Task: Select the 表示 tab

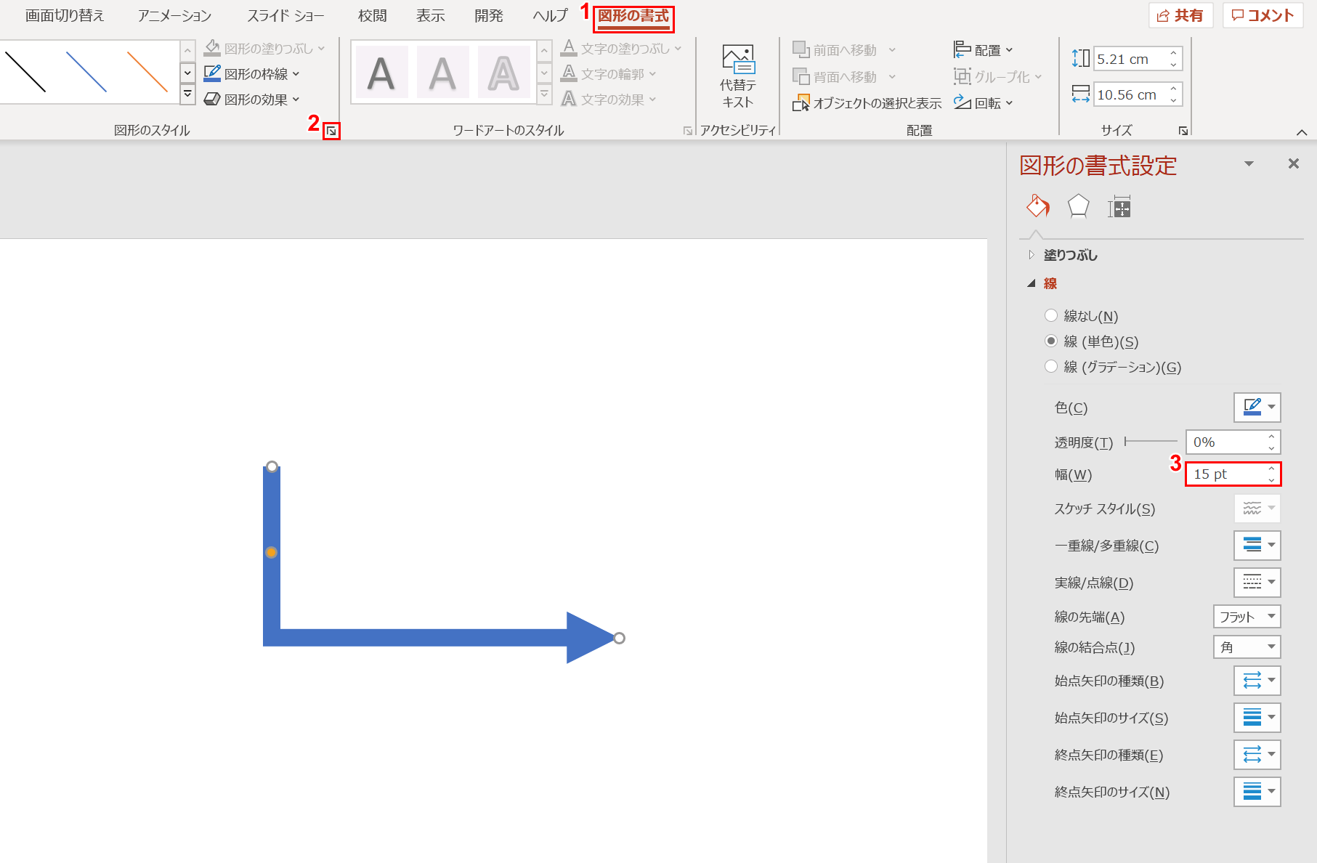Action: click(x=431, y=16)
